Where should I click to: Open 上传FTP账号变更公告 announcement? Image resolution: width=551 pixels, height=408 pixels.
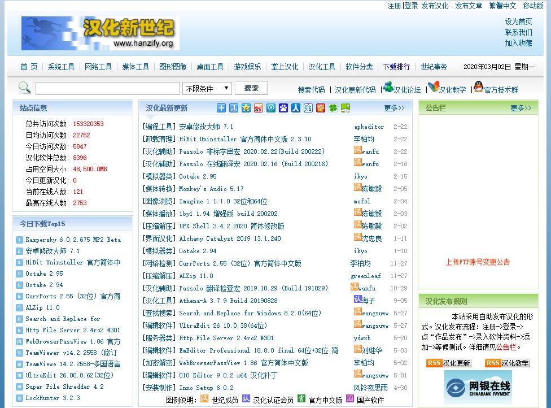point(478,262)
